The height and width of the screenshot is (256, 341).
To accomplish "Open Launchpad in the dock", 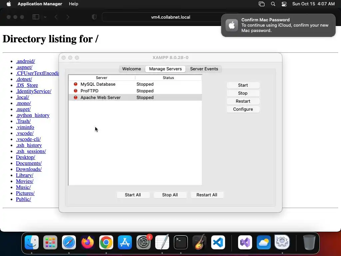I will coord(50,242).
